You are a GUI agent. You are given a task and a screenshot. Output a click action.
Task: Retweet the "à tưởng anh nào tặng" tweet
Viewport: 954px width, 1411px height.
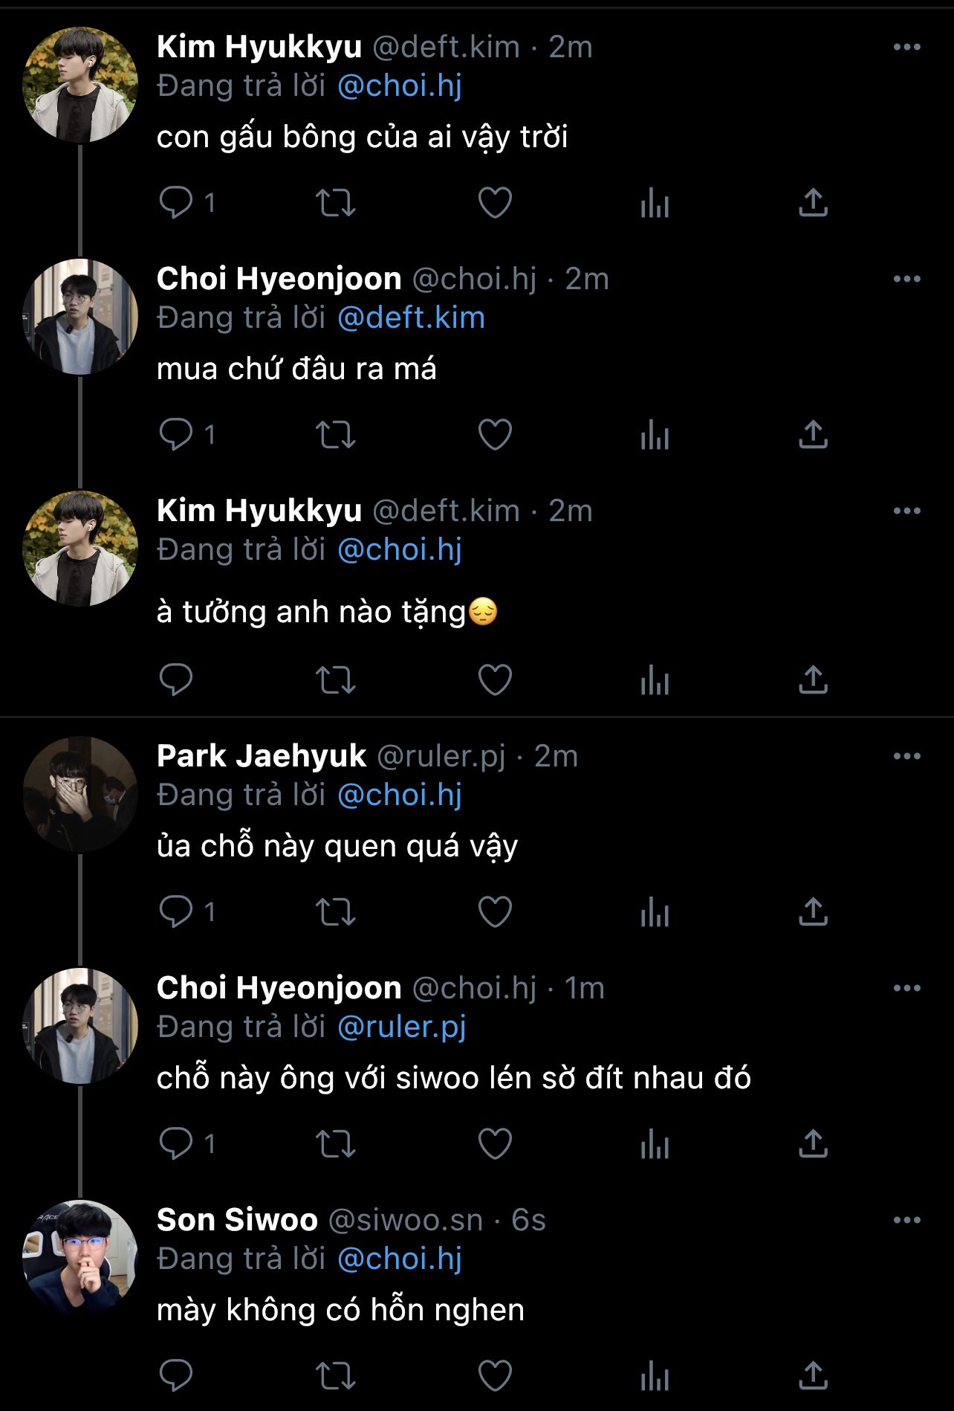(x=336, y=679)
